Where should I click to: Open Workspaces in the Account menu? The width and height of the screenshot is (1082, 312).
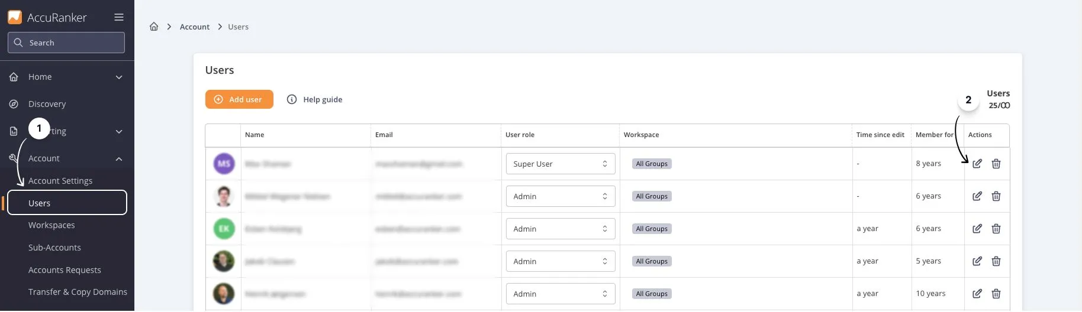pyautogui.click(x=51, y=225)
